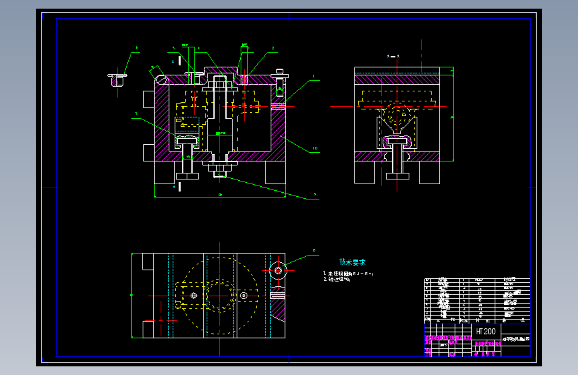Viewport: 578px width, 375px height.
Task: Click technical requirement line beginning with '1.'
Action: coord(348,274)
